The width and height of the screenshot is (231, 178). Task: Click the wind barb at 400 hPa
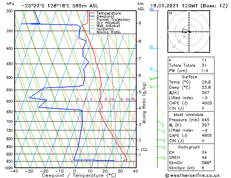coord(154,47)
